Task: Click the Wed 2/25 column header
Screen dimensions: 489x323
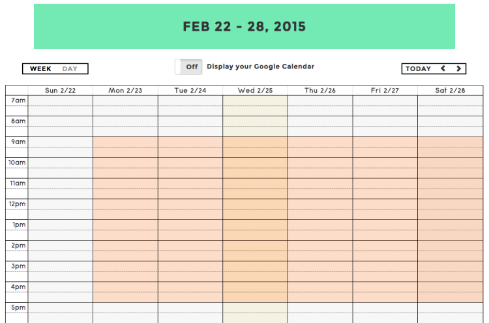Action: [x=255, y=91]
